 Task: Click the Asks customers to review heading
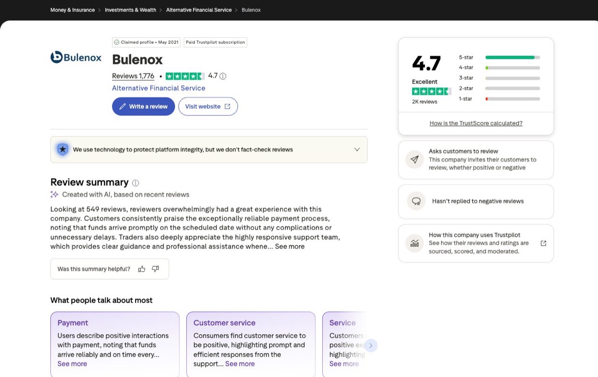(x=463, y=151)
